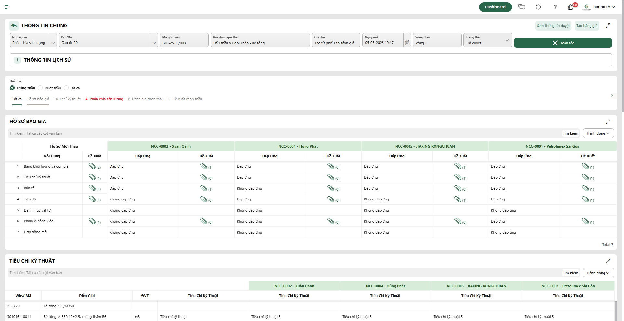Open attachment of Bảng khối lượng Đề Xuất (2)

92,166
